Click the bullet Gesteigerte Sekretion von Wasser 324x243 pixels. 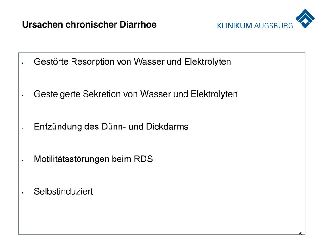(136, 94)
